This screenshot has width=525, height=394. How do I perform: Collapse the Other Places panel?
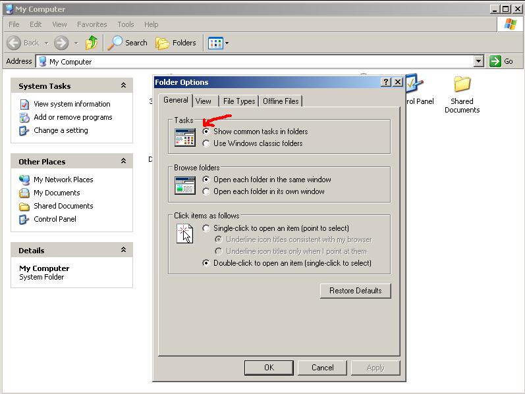pyautogui.click(x=124, y=161)
